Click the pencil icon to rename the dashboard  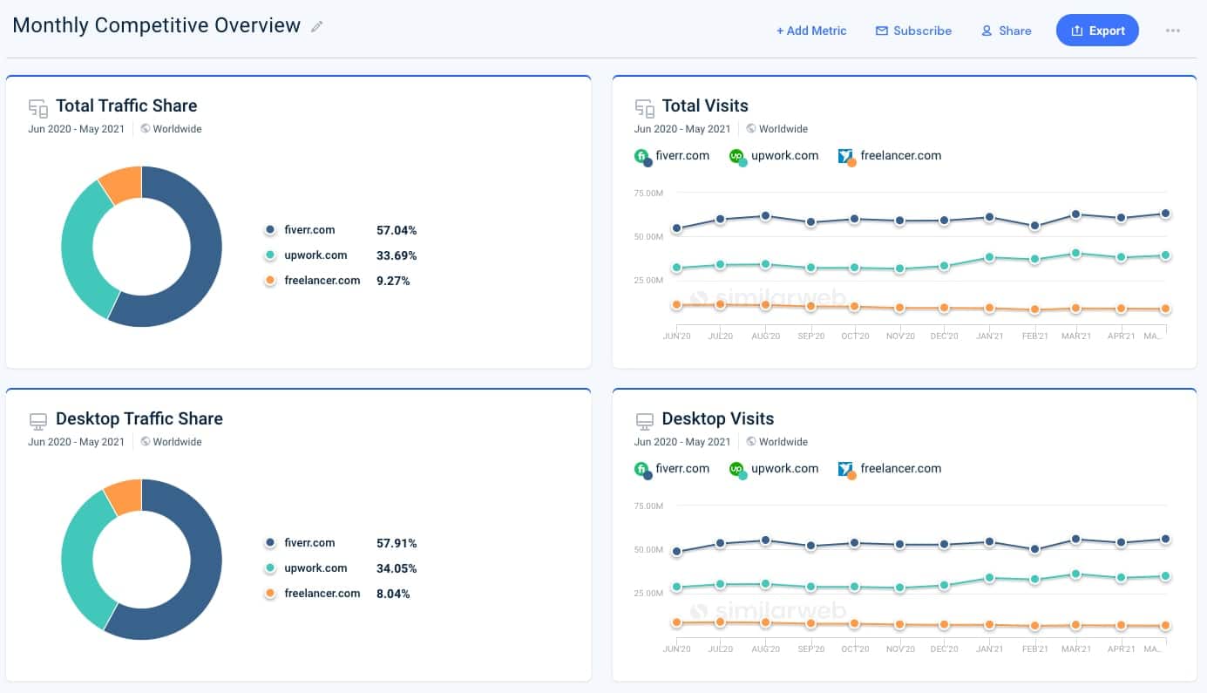(316, 26)
